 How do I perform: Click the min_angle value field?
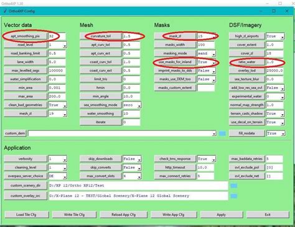point(131,97)
